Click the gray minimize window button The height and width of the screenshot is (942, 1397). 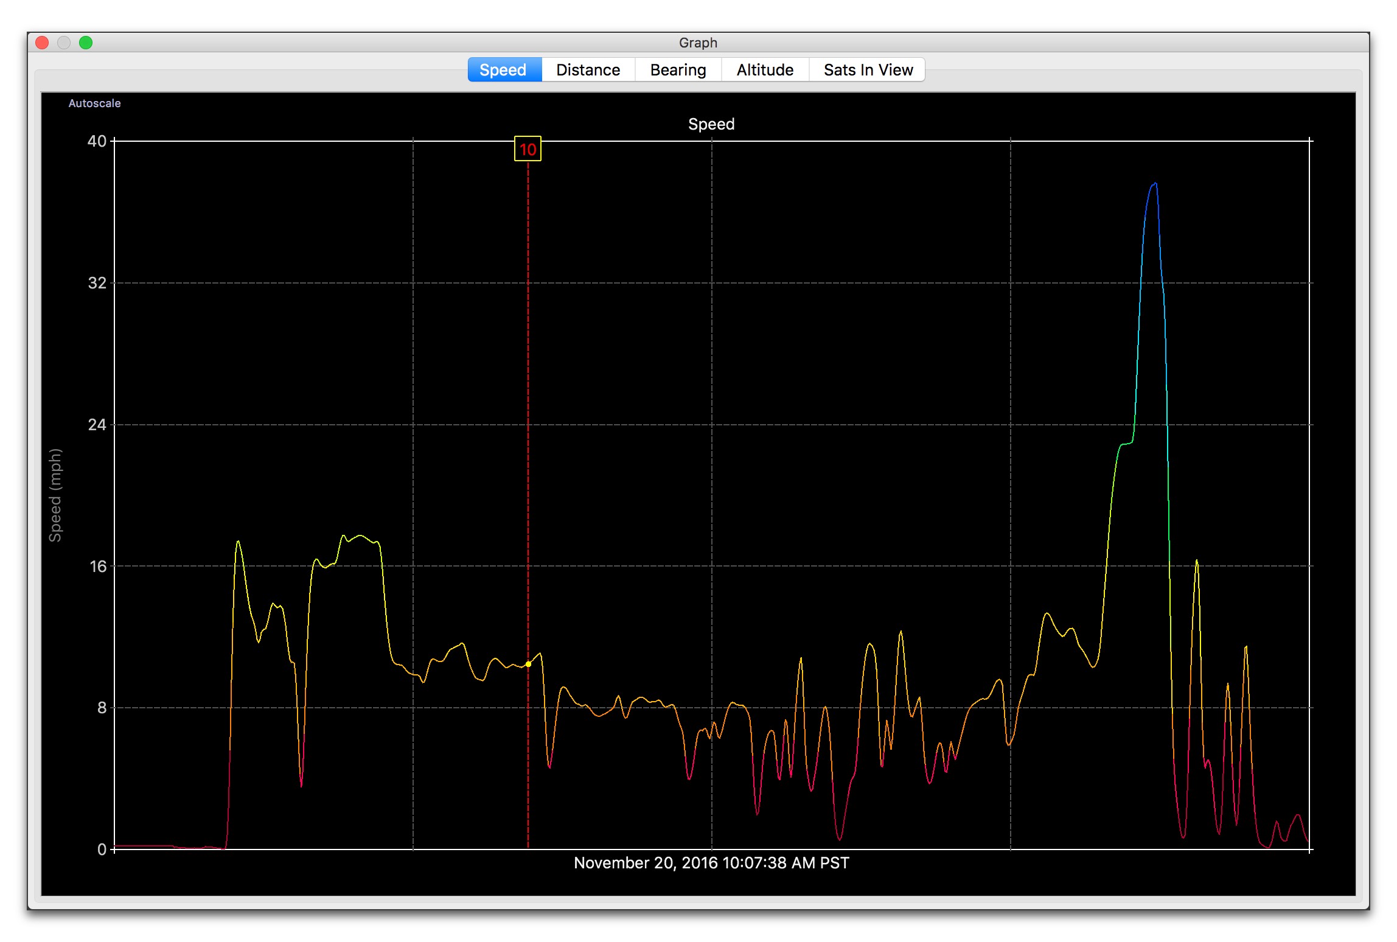[64, 43]
